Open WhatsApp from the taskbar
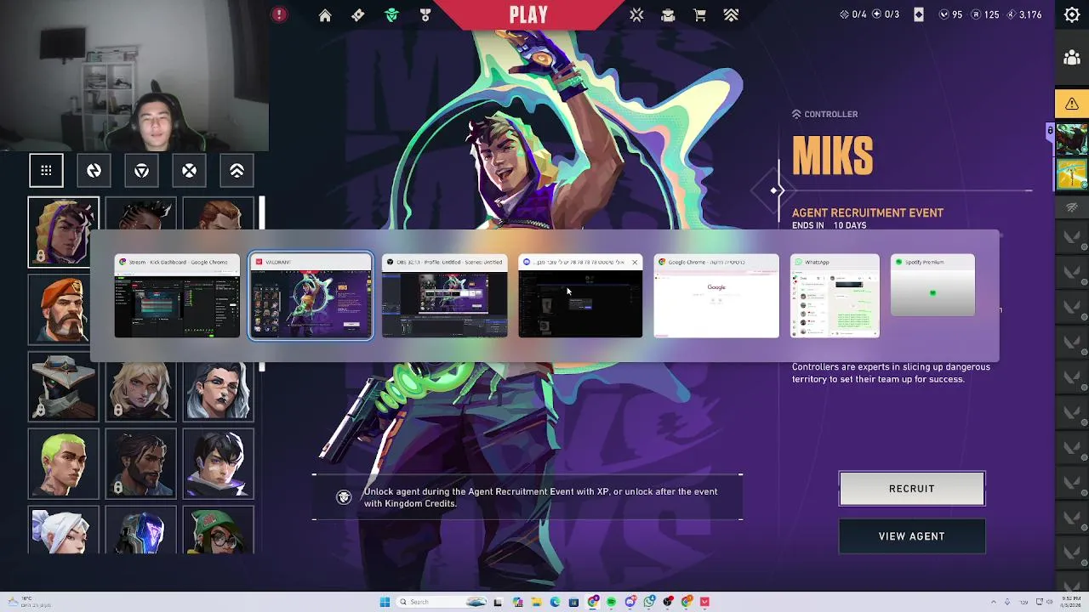This screenshot has width=1089, height=612. (x=648, y=602)
